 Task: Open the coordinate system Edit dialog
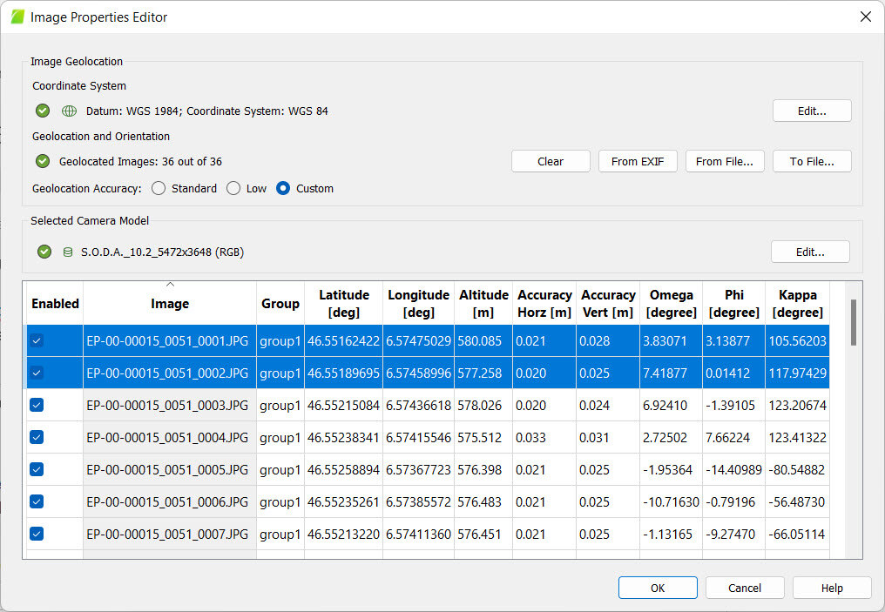812,111
